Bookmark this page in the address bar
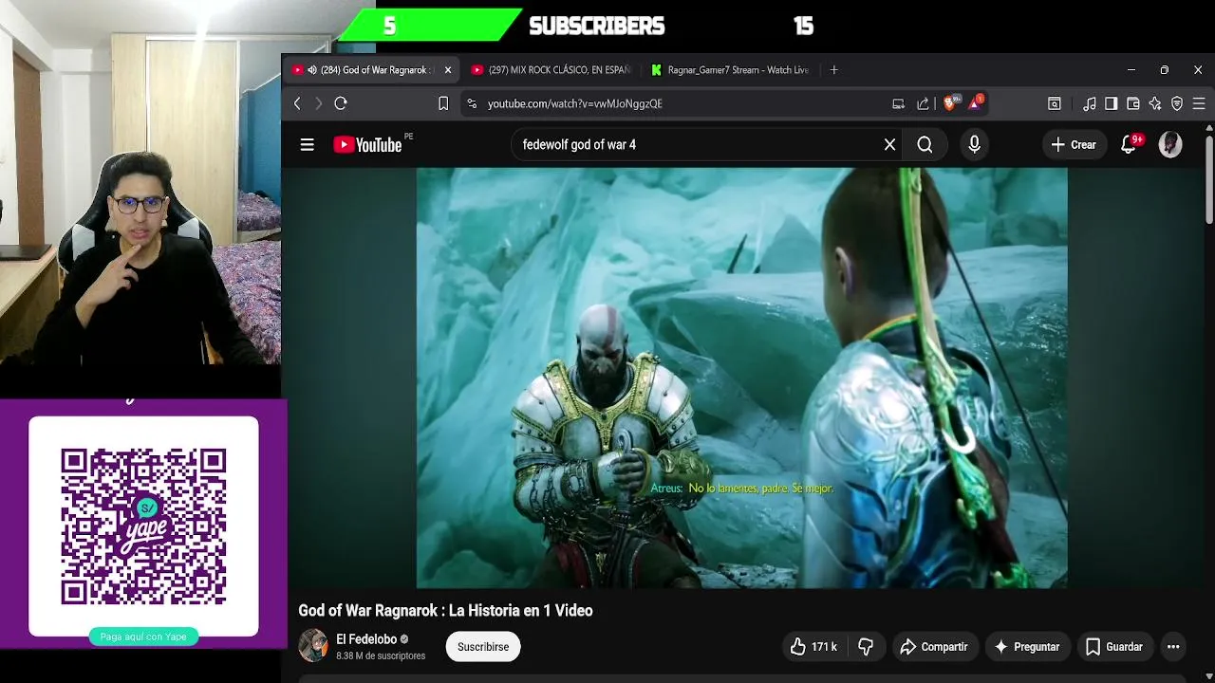This screenshot has width=1215, height=683. pos(443,103)
